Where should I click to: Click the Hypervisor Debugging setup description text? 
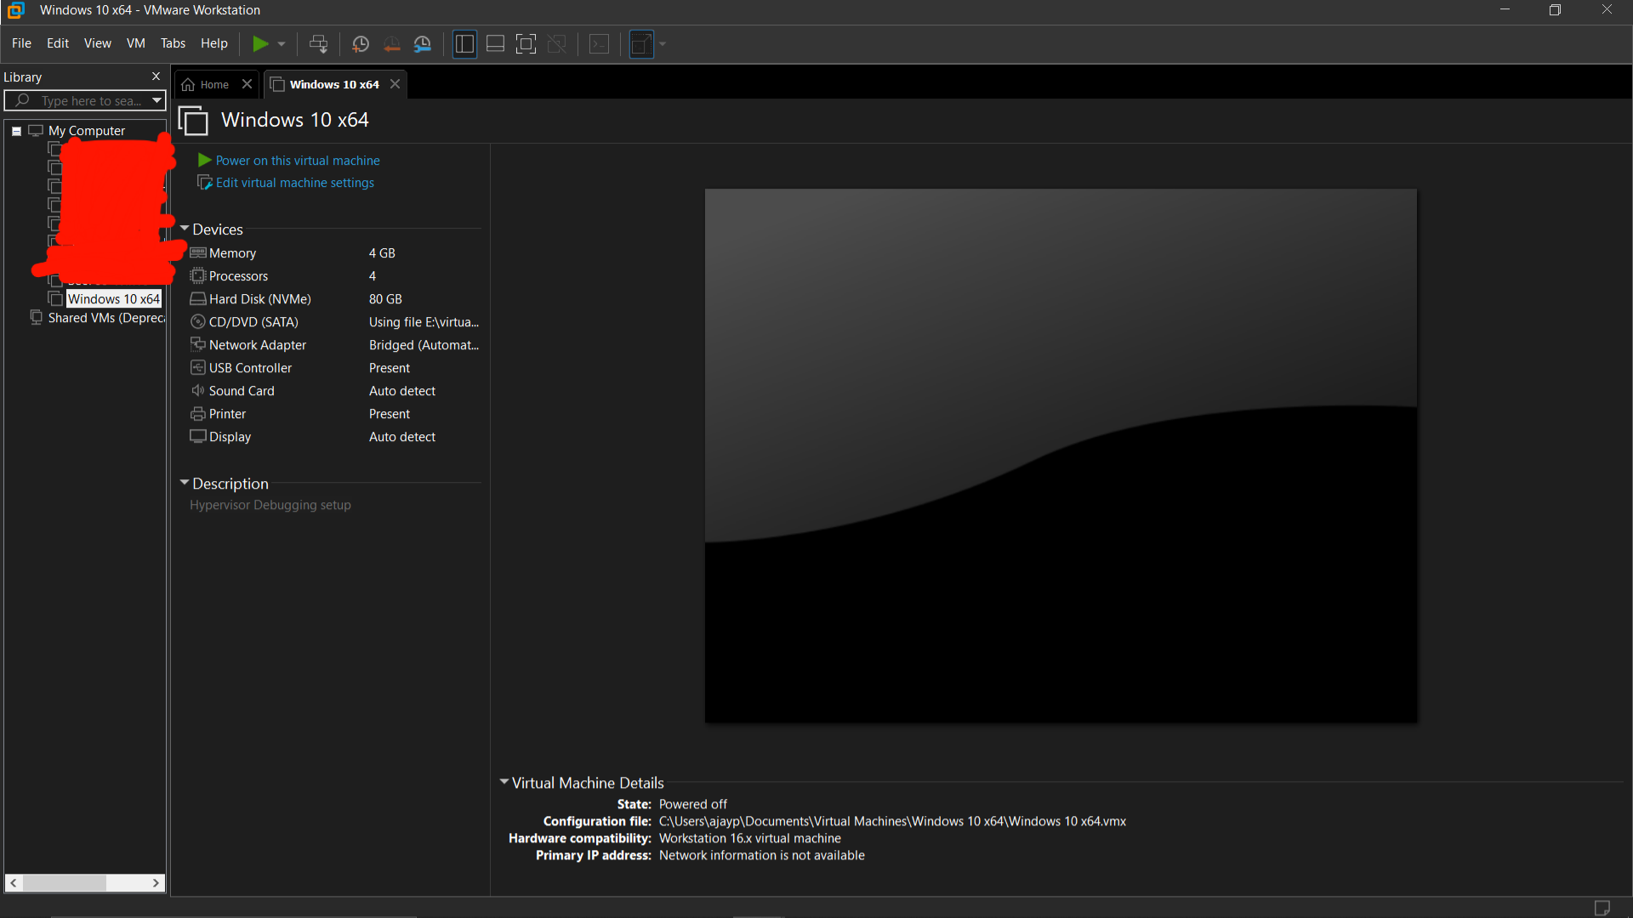(270, 505)
